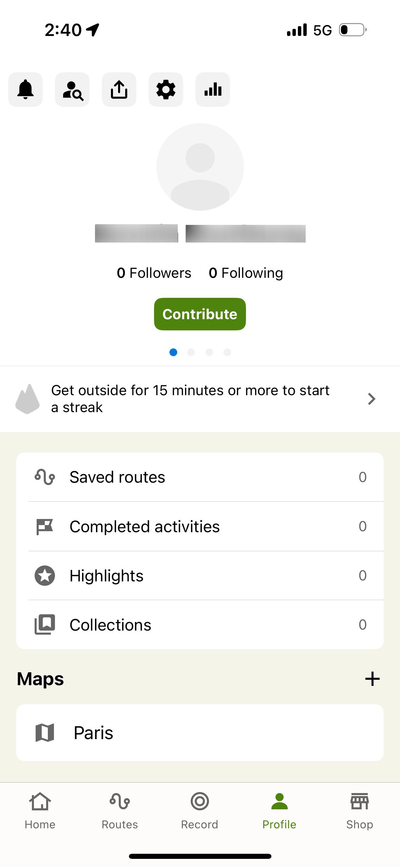400x867 pixels.
Task: Tap the gray streak flame icon
Action: tap(27, 399)
